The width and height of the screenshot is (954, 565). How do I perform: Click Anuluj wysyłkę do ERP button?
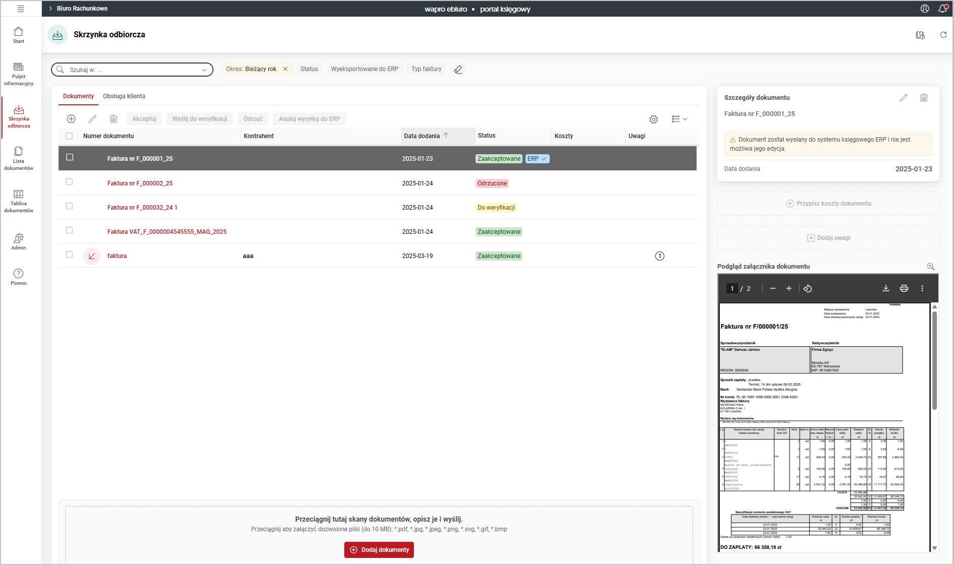(x=309, y=119)
